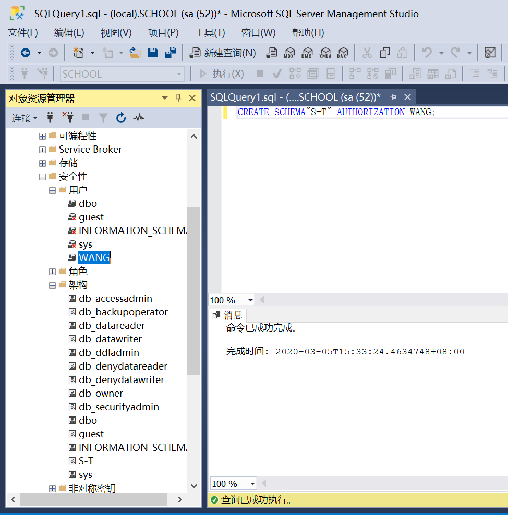Click into the CREATE SCHEMA query line
The image size is (508, 515).
(x=336, y=112)
